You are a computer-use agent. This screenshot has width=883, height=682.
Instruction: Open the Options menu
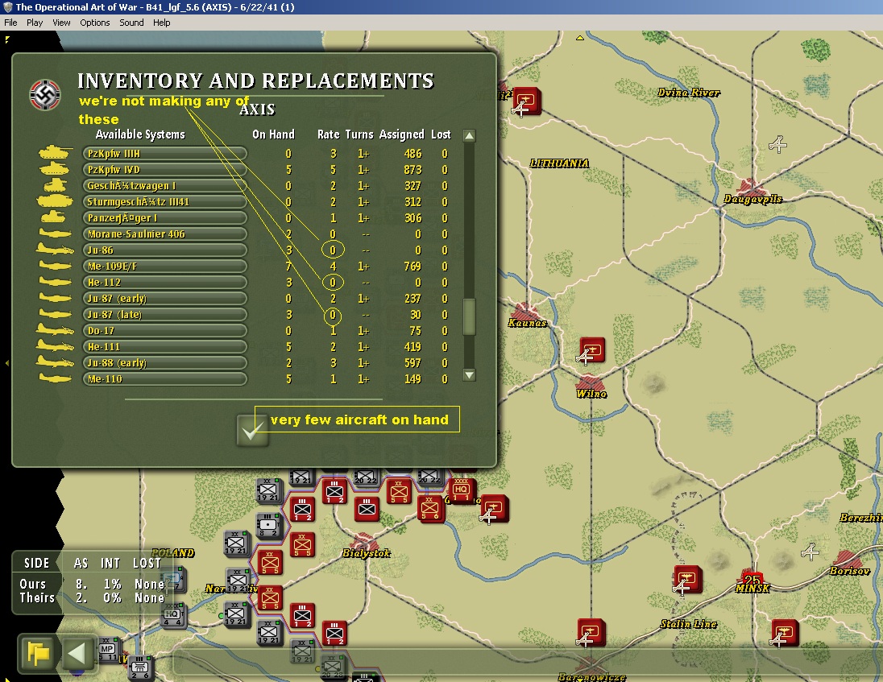[x=94, y=23]
